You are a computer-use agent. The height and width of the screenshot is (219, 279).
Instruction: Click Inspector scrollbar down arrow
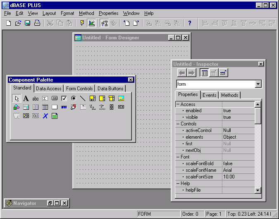click(x=258, y=190)
